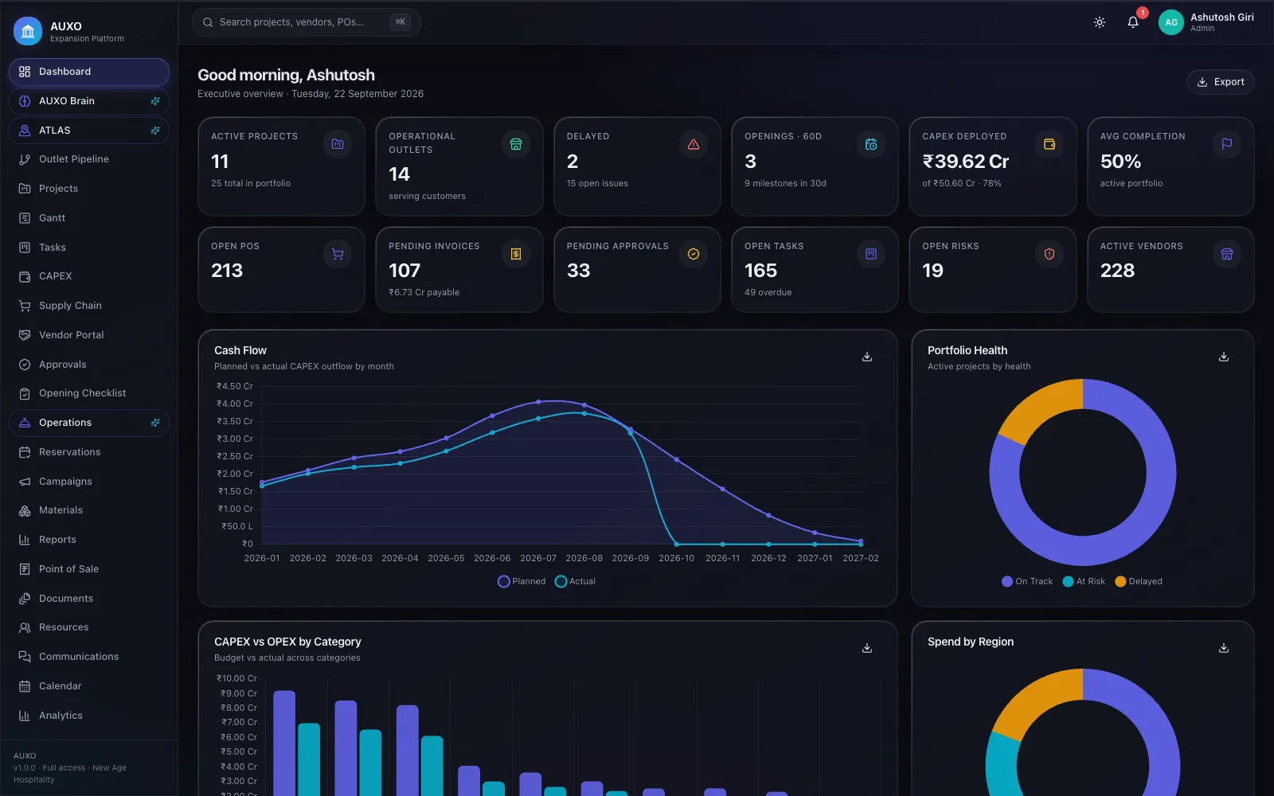Go to Communications
1274x796 pixels.
(x=89, y=657)
